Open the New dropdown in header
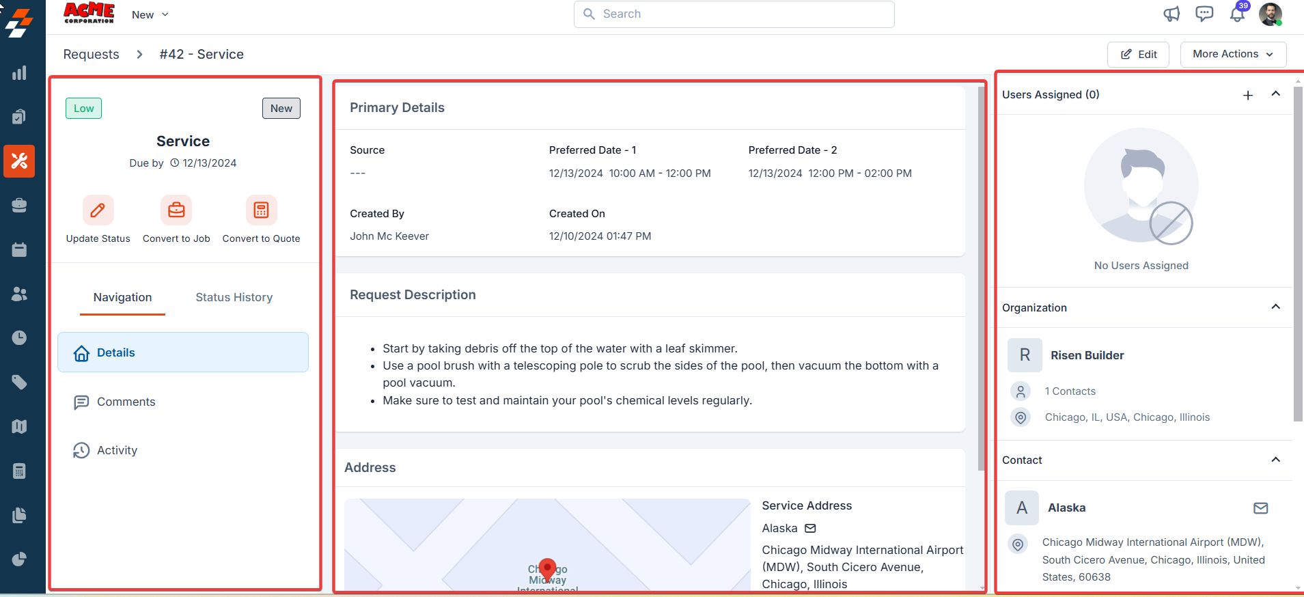Viewport: 1304px width, 597px height. [150, 14]
